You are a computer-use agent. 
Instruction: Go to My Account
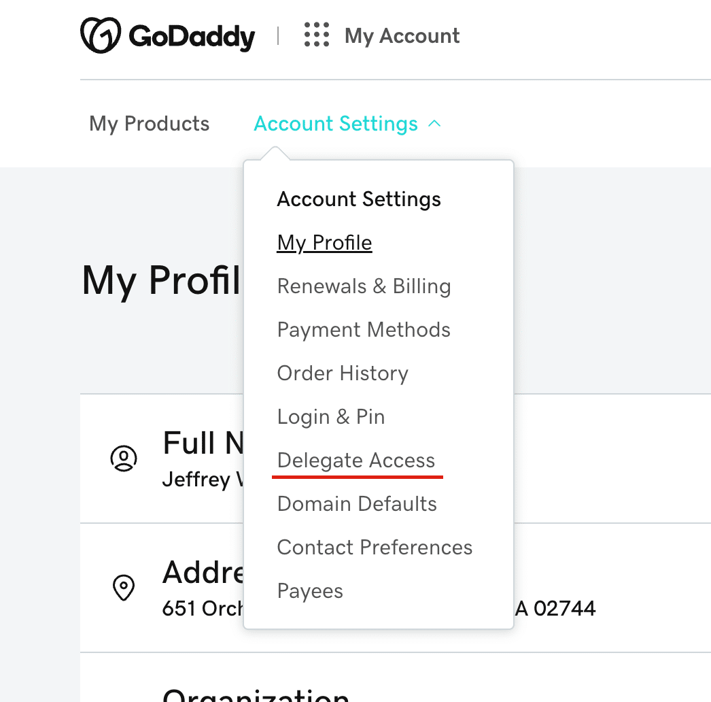(x=402, y=35)
